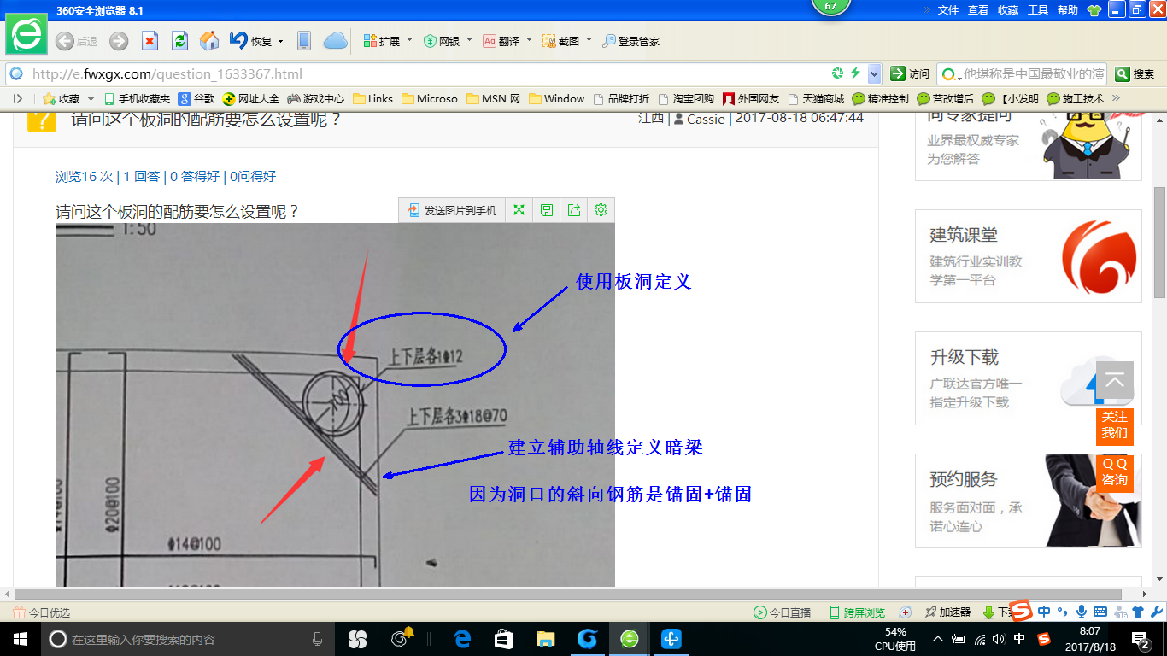Expand the 收藏 favorites dropdown arrow
This screenshot has height=656, width=1167.
[91, 99]
